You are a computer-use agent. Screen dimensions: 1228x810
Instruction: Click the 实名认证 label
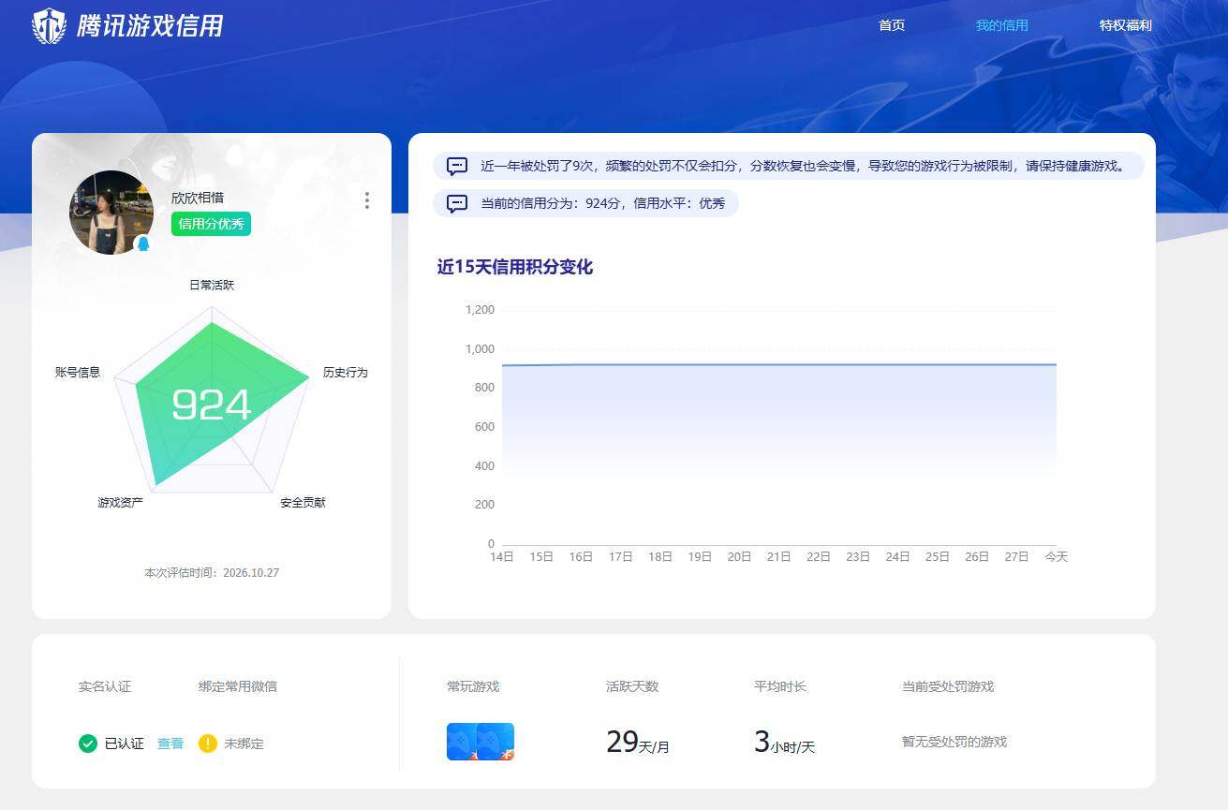coord(105,686)
